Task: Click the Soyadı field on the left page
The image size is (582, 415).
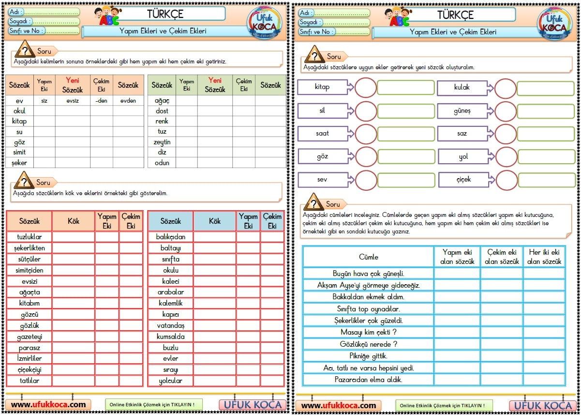Action: [x=44, y=21]
